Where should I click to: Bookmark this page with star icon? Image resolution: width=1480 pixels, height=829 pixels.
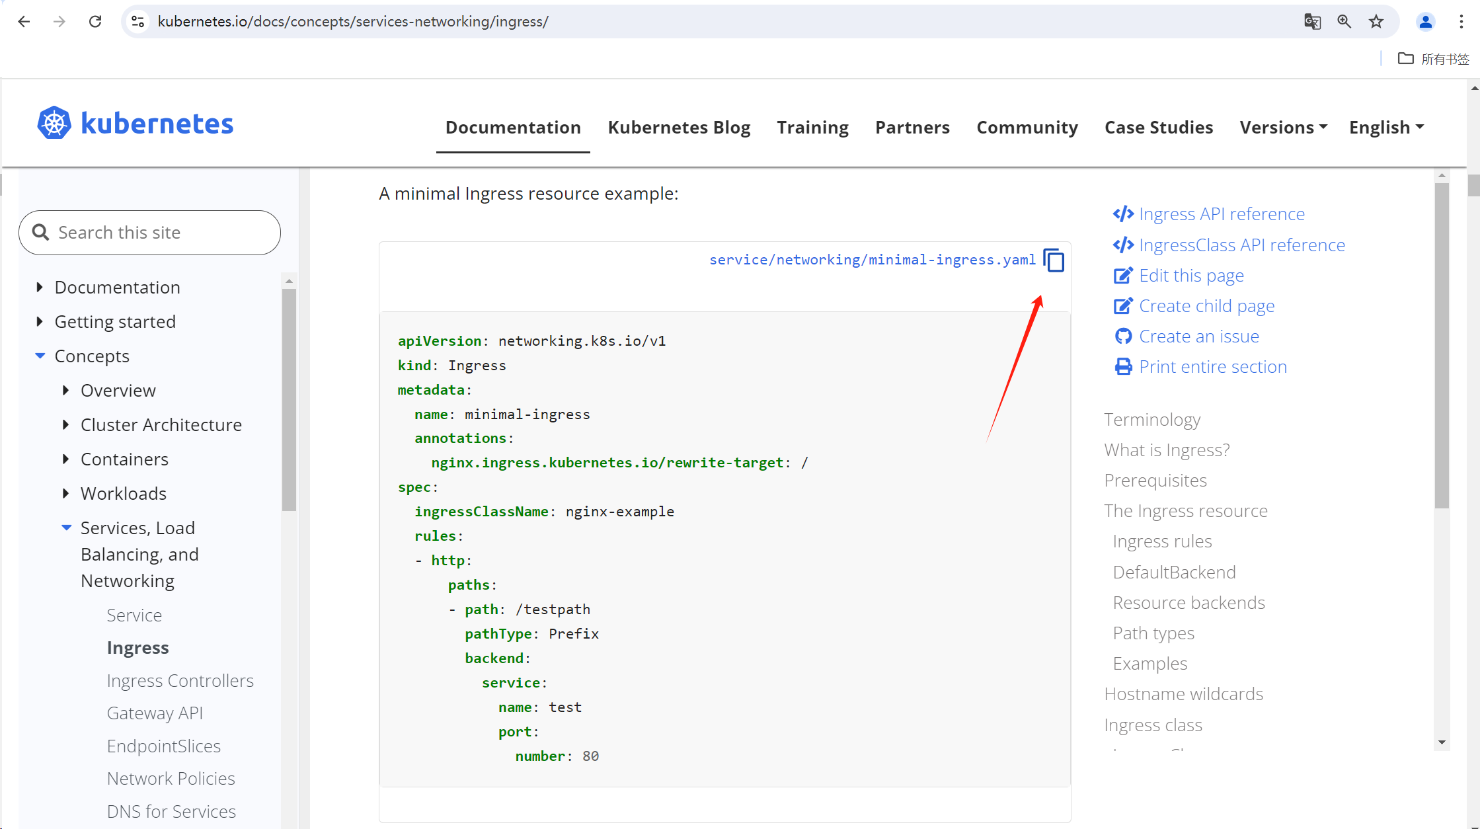1376,21
